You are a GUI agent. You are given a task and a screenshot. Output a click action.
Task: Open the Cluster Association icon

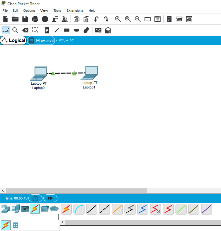[179, 19]
